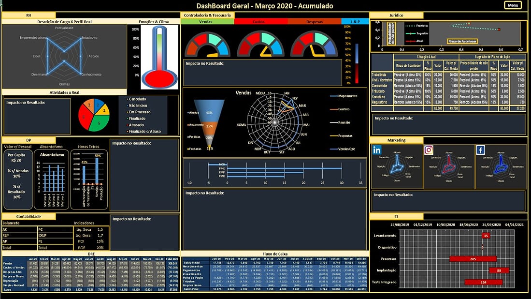Select the Custos gauge chart
Viewport: 531px width, 299px height.
261,45
